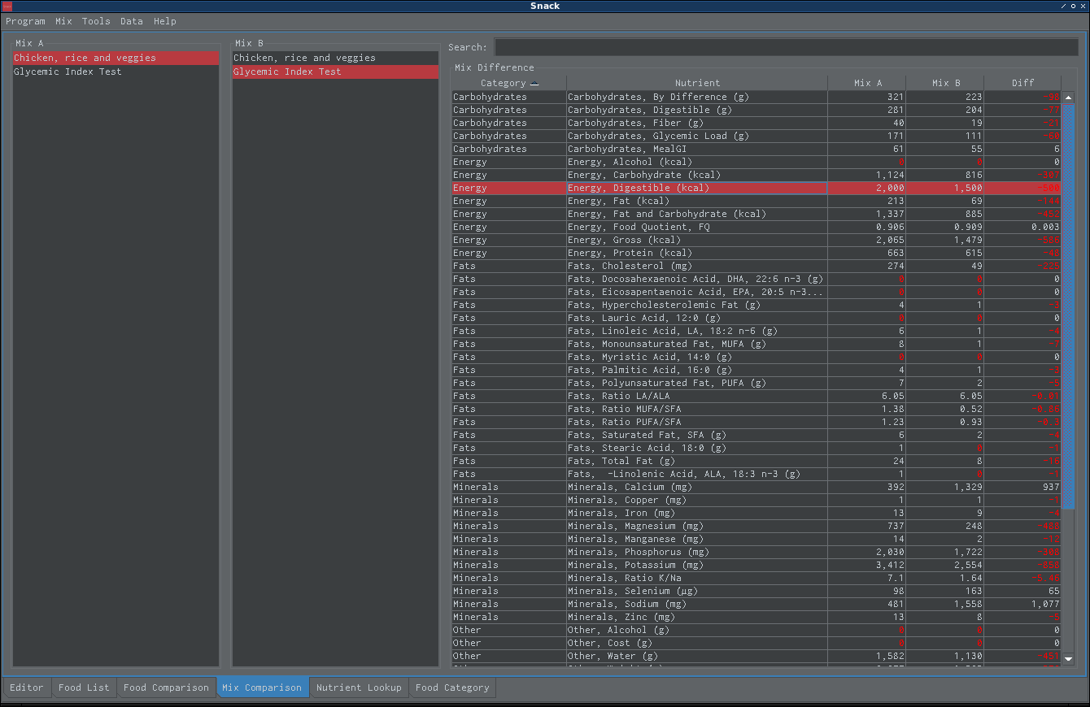The height and width of the screenshot is (707, 1090).
Task: Select Glycemic Index Test in Mix B
Action: click(335, 72)
